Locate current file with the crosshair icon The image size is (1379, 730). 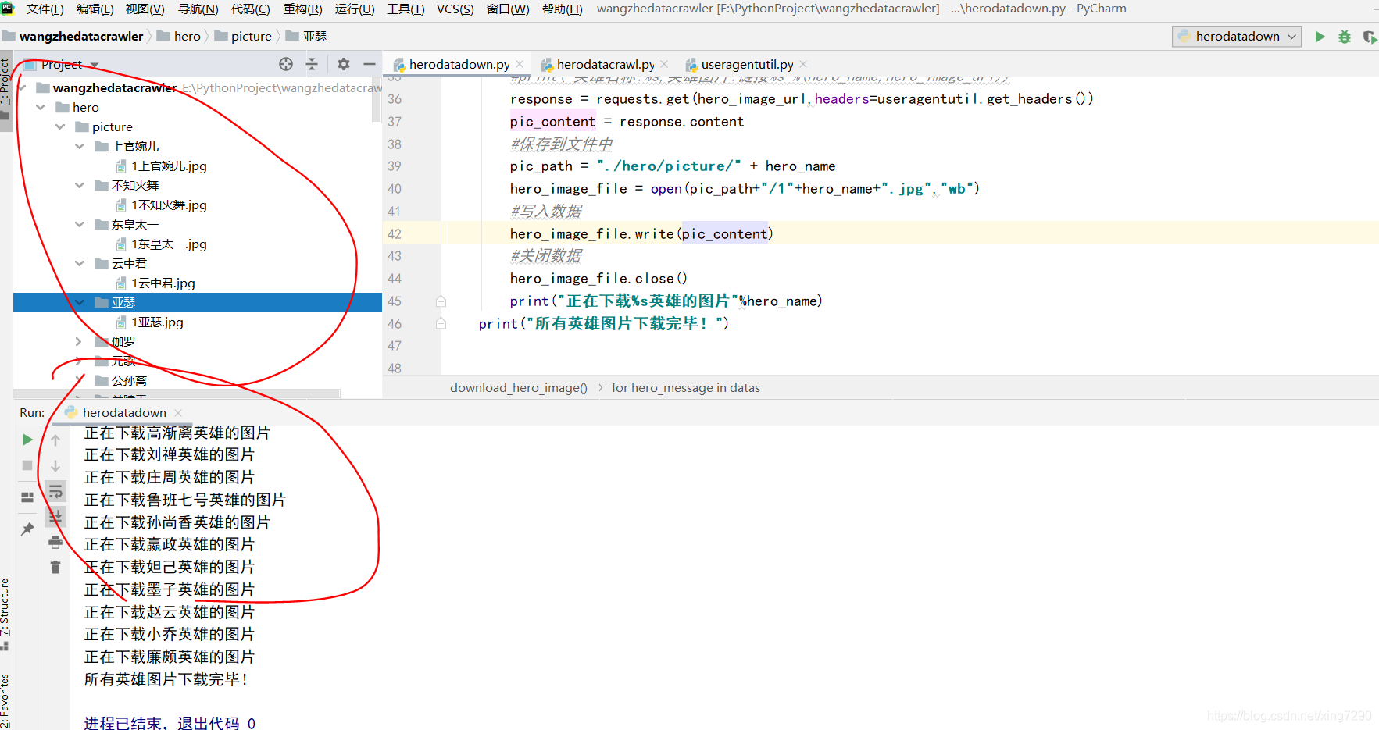(x=286, y=64)
